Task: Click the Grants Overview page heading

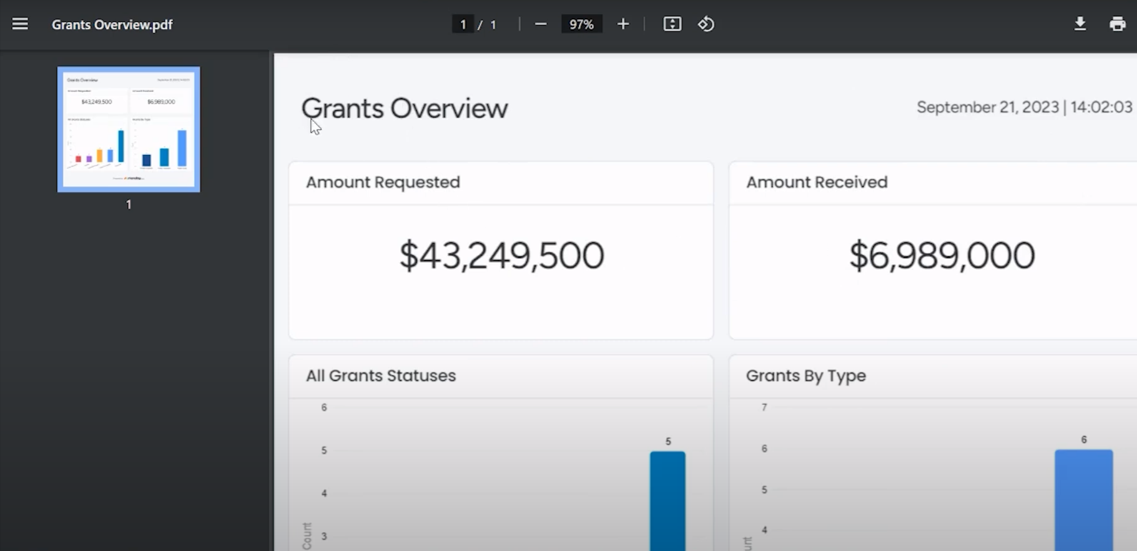Action: (x=405, y=109)
